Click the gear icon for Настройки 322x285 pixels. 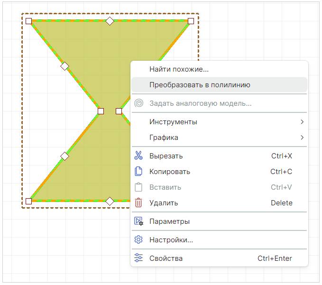click(138, 239)
